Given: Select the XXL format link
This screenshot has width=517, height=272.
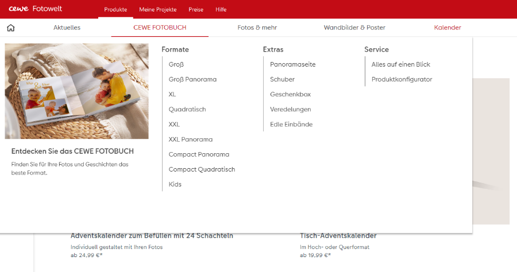Looking at the screenshot, I should (174, 124).
